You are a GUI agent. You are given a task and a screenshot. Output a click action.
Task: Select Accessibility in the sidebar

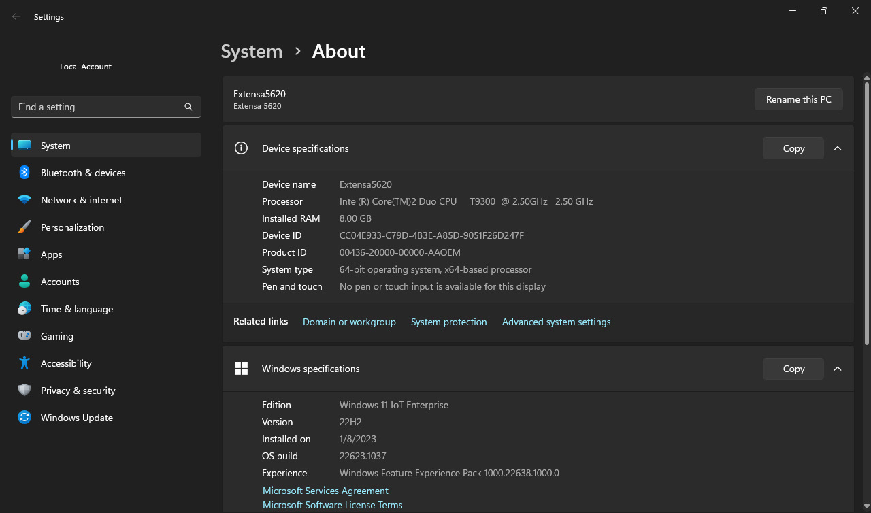(x=106, y=363)
